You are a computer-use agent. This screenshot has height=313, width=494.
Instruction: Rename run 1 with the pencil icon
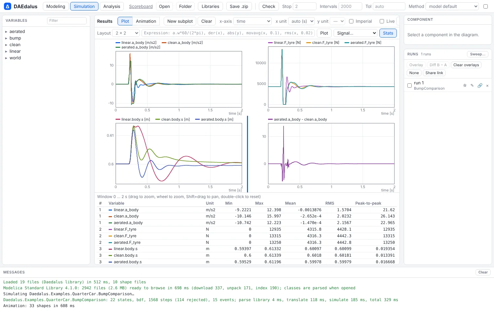[472, 85]
